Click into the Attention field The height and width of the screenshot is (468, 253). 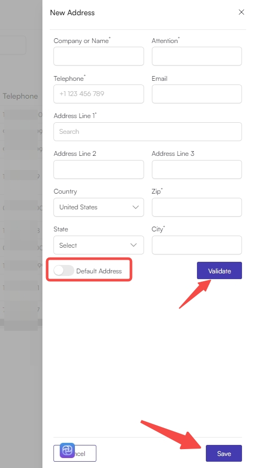[196, 56]
